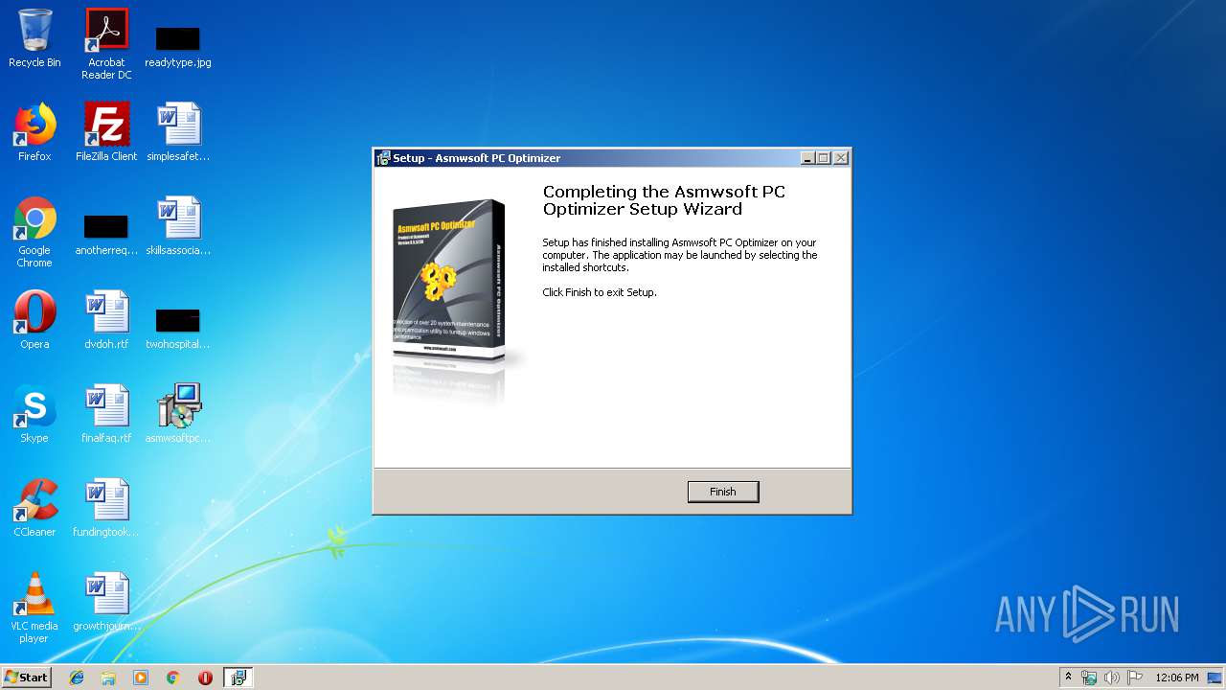
Task: Select the Opera desktop shortcut
Action: pos(34,320)
